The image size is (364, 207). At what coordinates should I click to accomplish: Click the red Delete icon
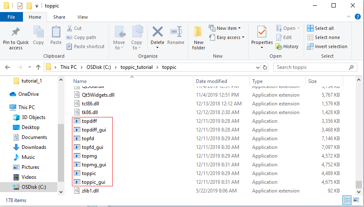point(157,32)
